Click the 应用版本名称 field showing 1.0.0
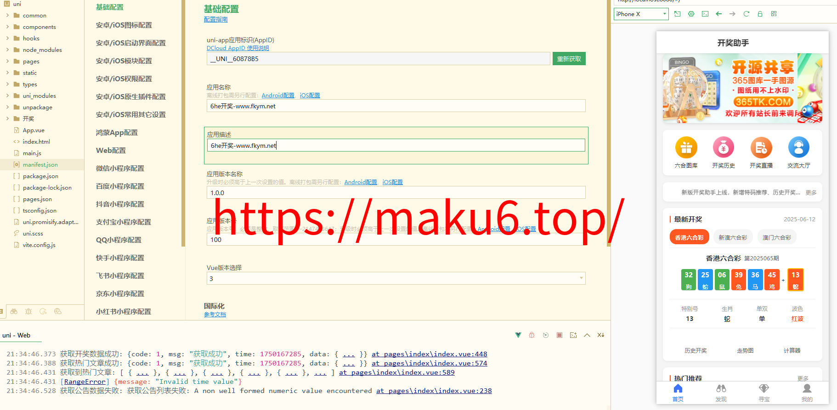The height and width of the screenshot is (410, 837). pos(396,192)
